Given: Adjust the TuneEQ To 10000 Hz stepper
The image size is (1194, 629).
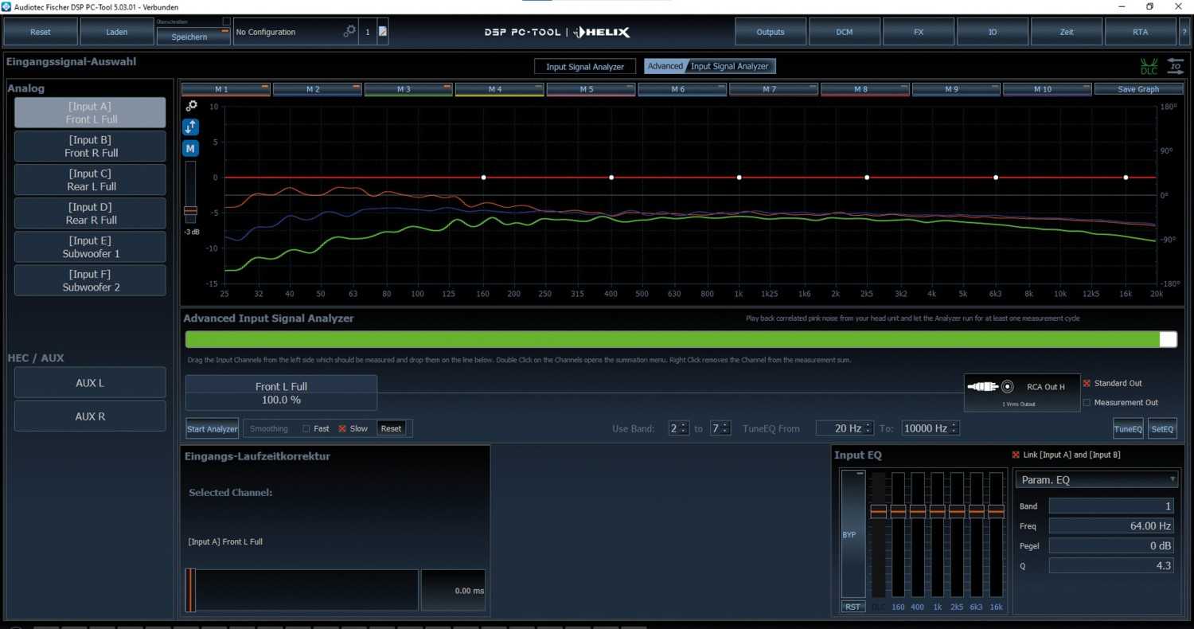Looking at the screenshot, I should pos(931,428).
